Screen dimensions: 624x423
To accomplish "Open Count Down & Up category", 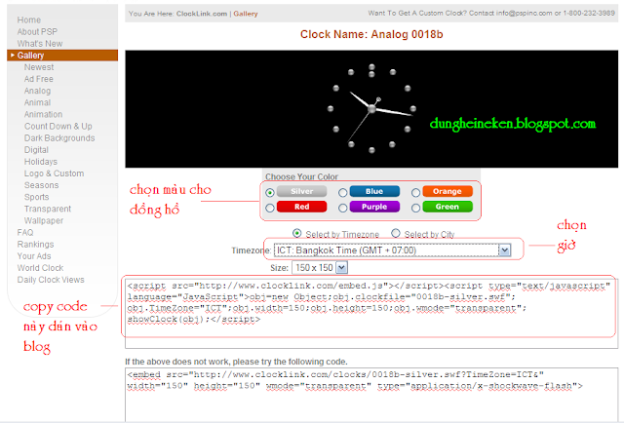I will click(58, 126).
